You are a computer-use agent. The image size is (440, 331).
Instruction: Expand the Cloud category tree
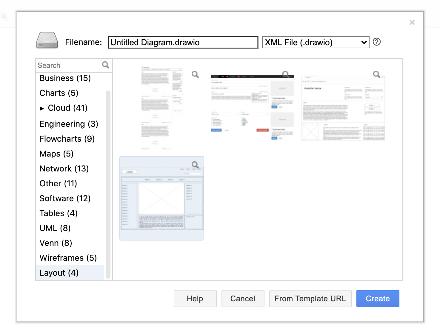pos(42,108)
